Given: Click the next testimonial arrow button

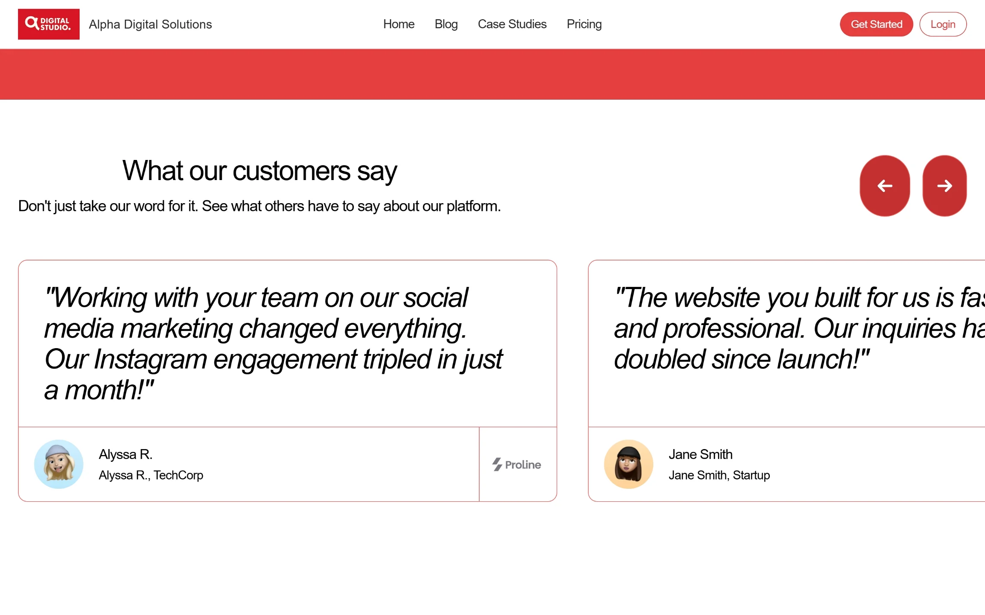Looking at the screenshot, I should 944,186.
